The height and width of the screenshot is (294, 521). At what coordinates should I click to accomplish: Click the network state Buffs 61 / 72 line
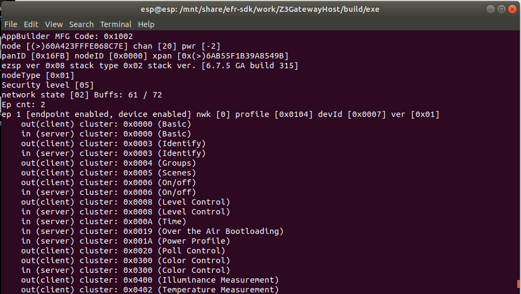point(81,95)
